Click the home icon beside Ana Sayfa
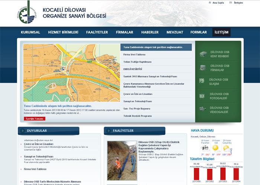Screen dimensions: 260x185 point(210,3)
